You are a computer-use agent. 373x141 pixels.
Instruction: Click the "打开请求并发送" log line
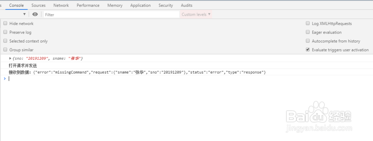coord(23,66)
